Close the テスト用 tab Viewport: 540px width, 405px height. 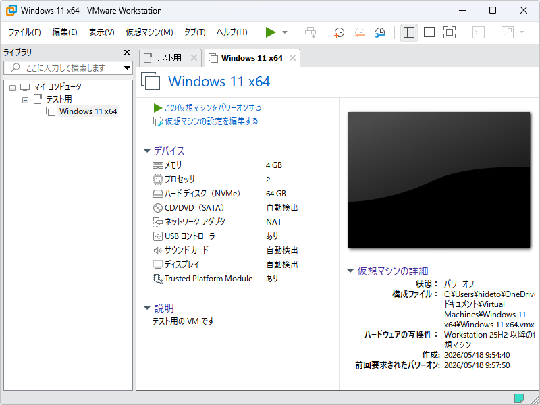click(194, 58)
